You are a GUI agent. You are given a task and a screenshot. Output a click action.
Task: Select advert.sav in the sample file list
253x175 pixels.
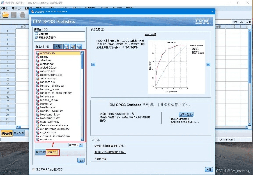58,60
